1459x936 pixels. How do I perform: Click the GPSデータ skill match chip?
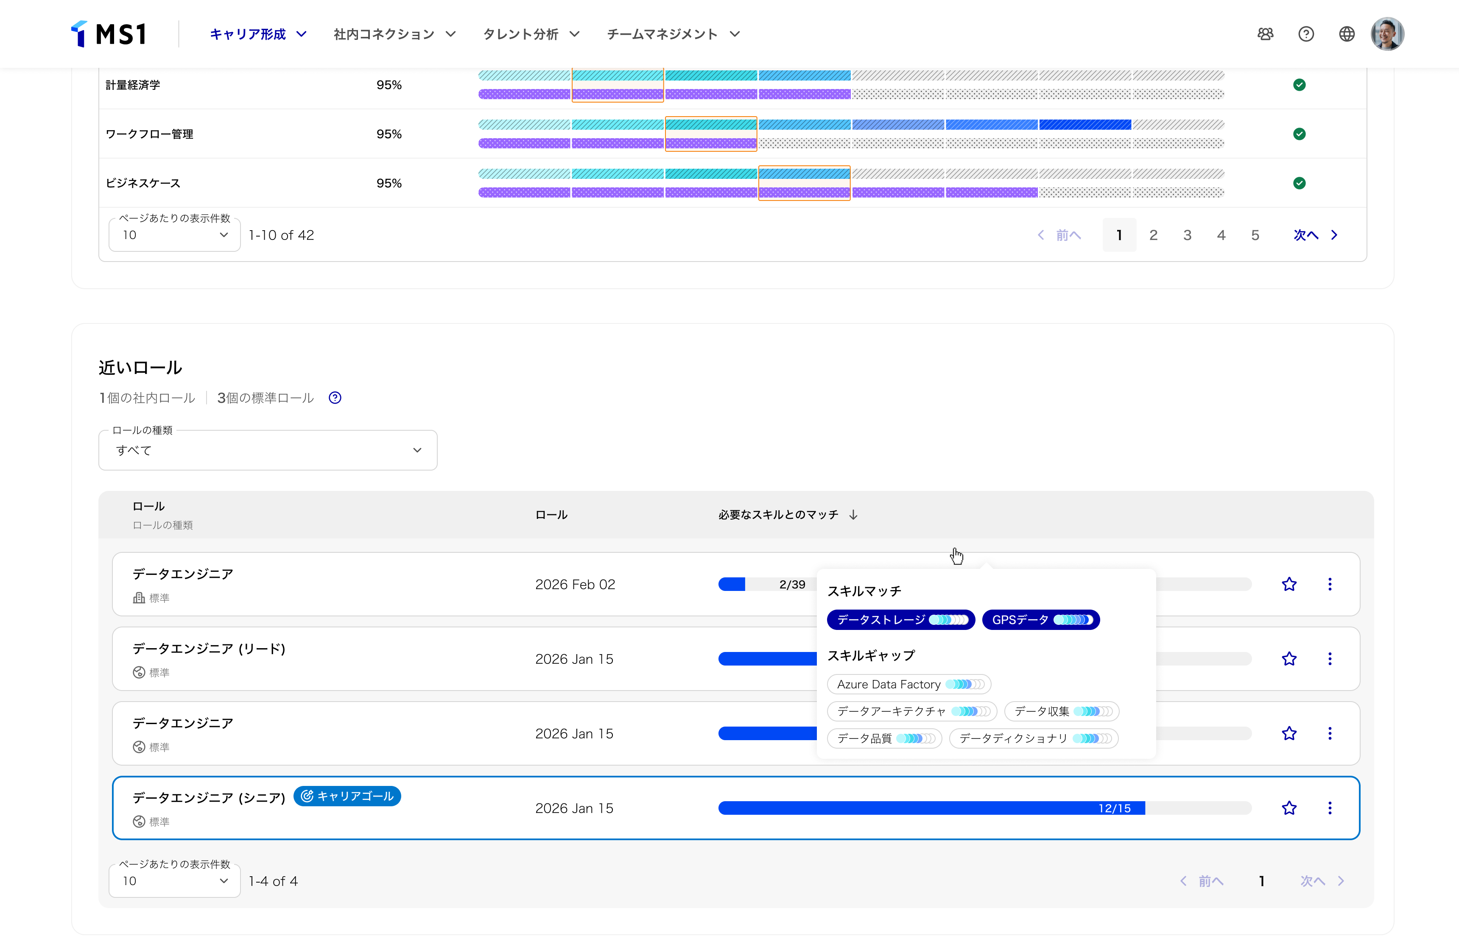click(x=1041, y=620)
